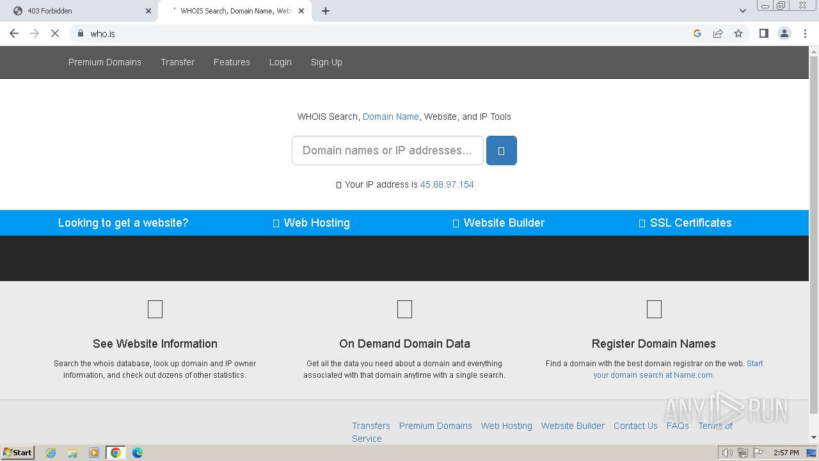Image resolution: width=819 pixels, height=461 pixels.
Task: Click the On Demand Domain Data icon
Action: click(x=404, y=309)
